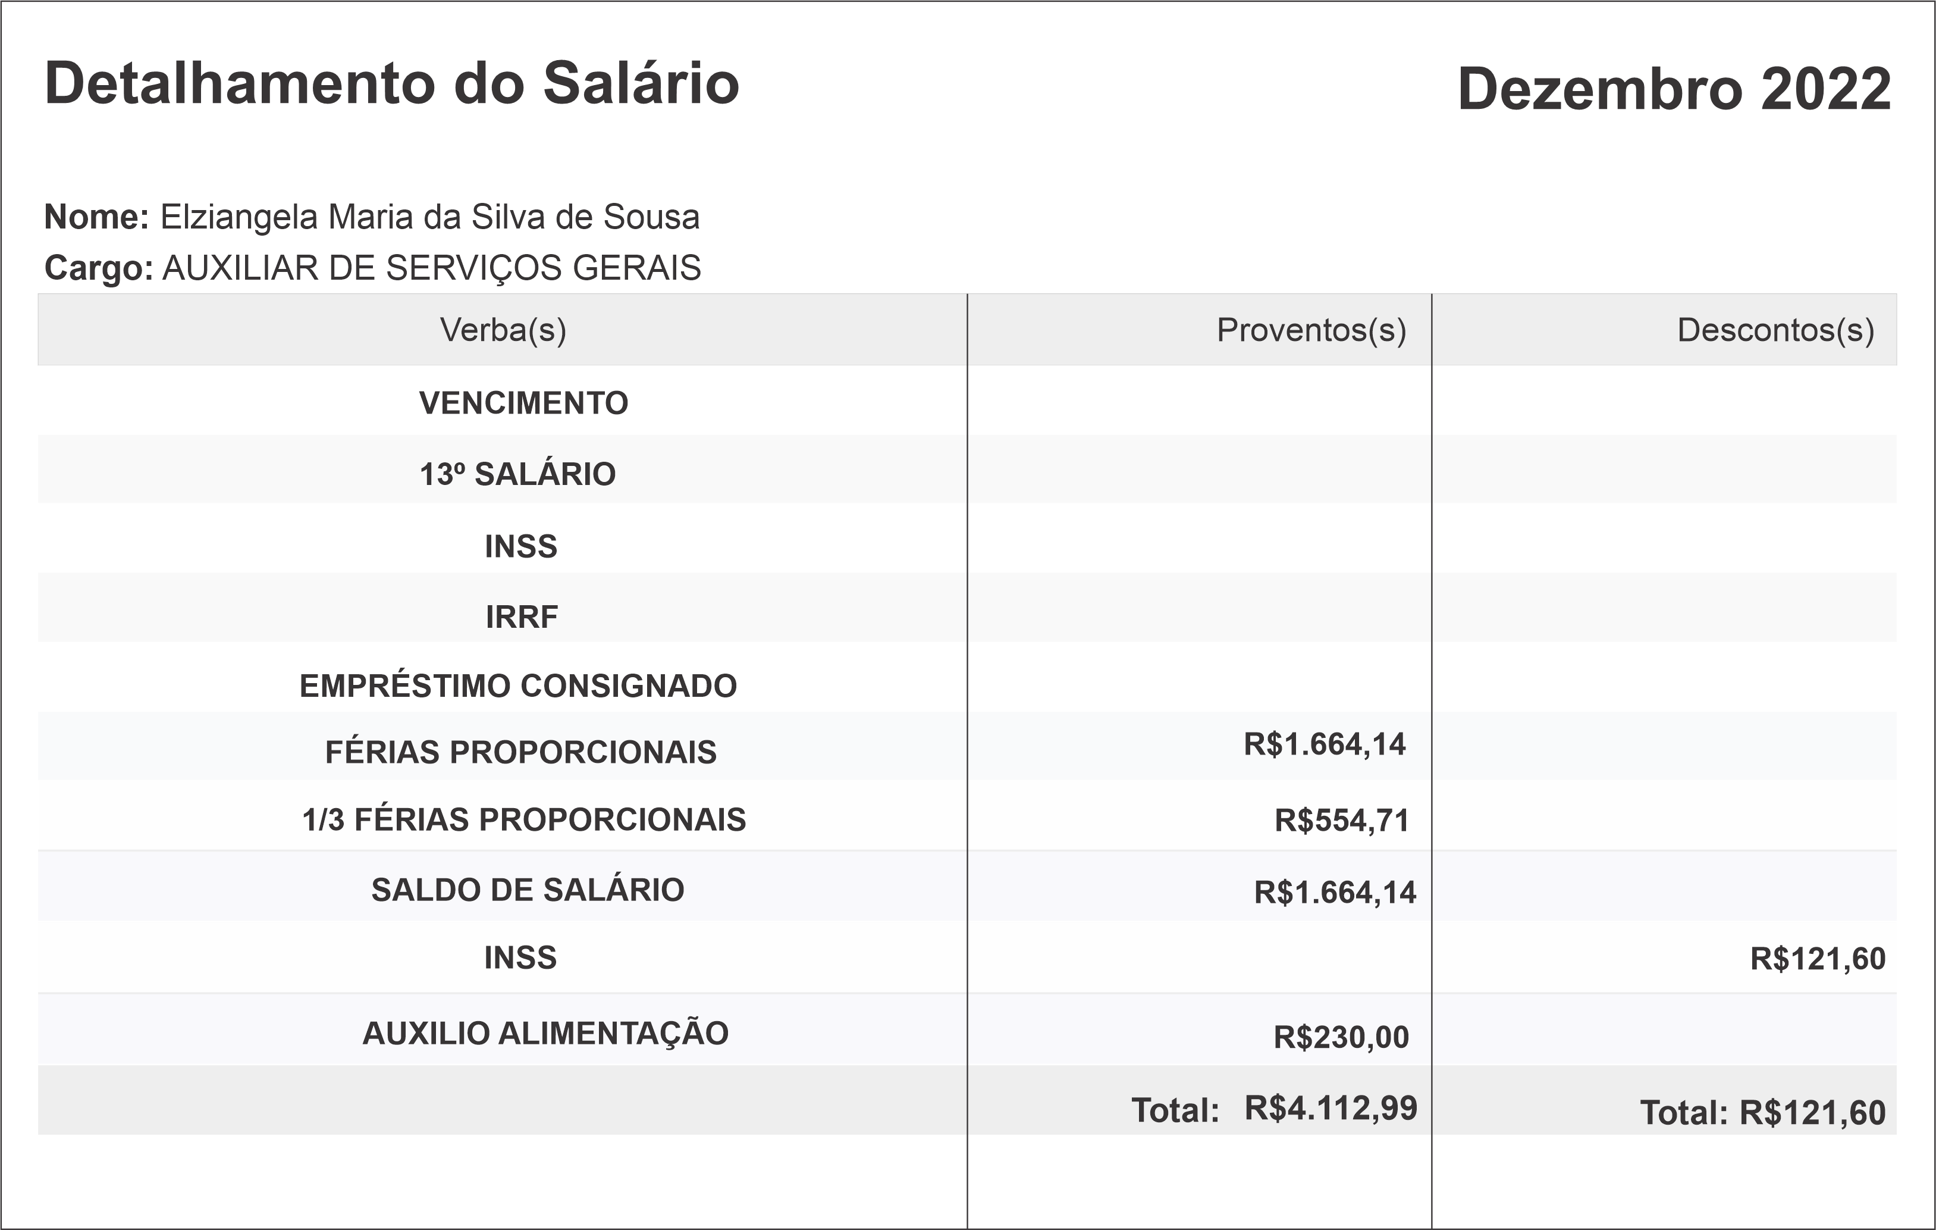This screenshot has height=1230, width=1936.
Task: Click the 'Dezembro 2022' heading
Action: [1674, 89]
